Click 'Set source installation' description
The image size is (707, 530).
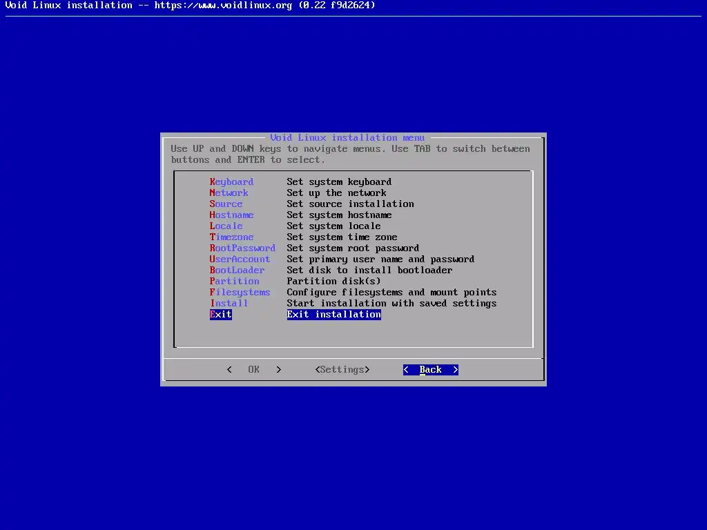tap(350, 204)
